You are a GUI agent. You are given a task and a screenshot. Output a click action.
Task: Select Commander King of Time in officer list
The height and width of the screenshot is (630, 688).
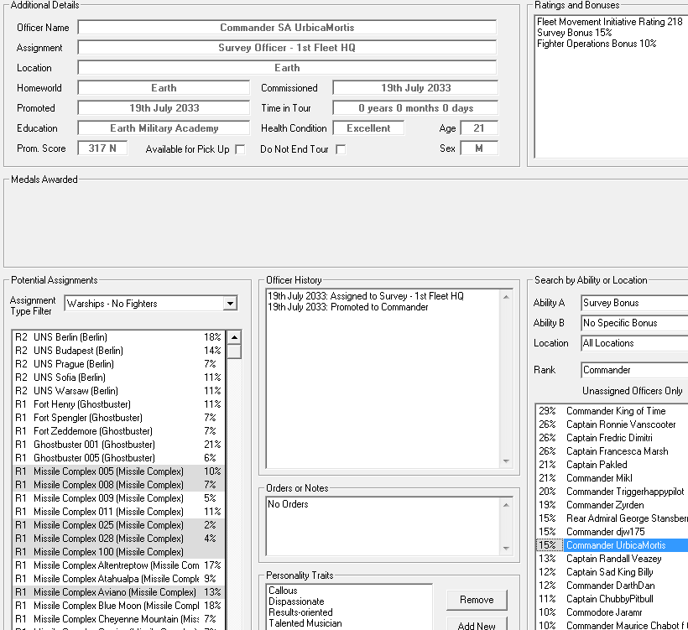(x=612, y=411)
